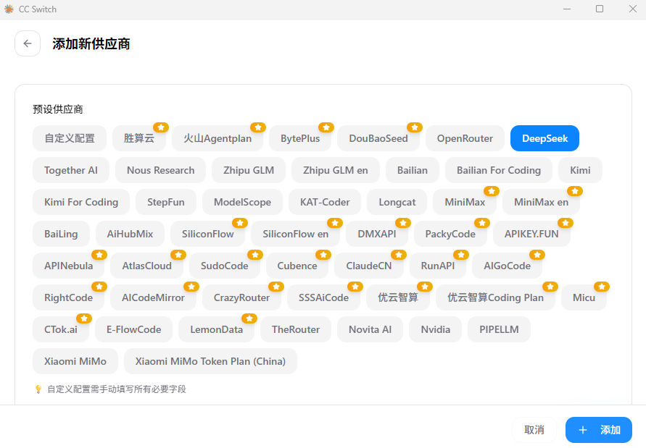
Task: Pick the SiliconFlow provider preset
Action: pos(207,234)
